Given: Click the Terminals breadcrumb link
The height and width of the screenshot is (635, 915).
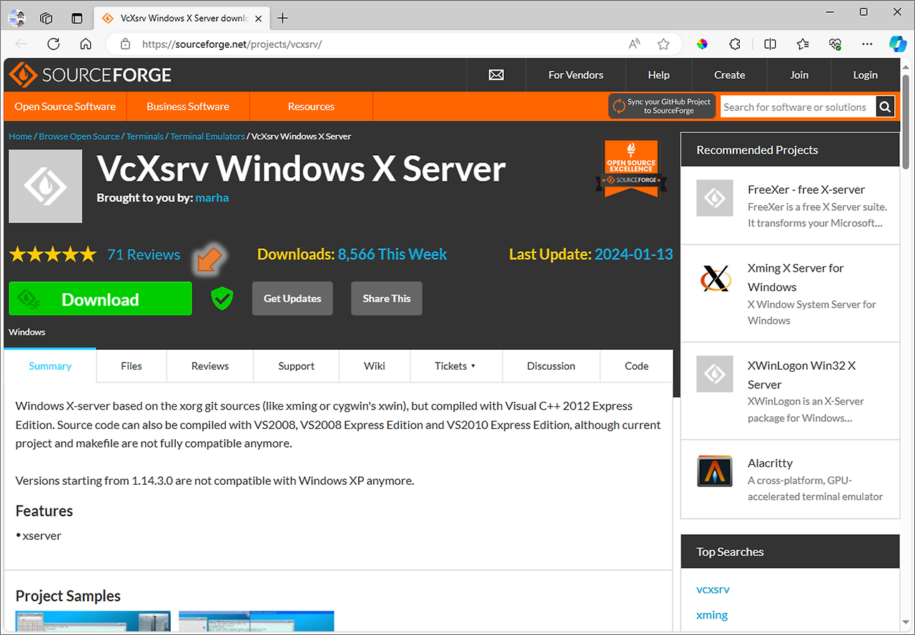Looking at the screenshot, I should pos(145,136).
